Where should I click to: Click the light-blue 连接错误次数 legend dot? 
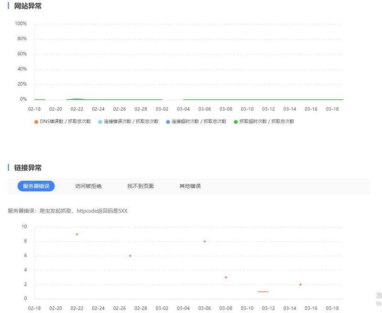pyautogui.click(x=100, y=122)
